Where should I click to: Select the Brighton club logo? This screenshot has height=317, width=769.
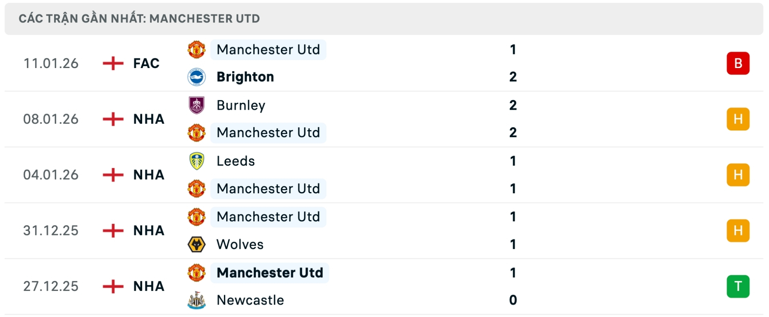pyautogui.click(x=197, y=77)
